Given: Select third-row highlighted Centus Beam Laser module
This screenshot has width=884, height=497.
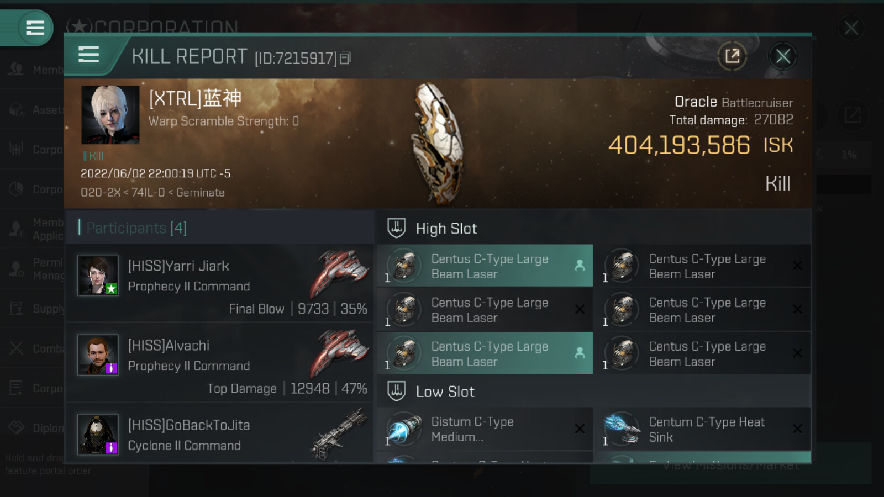Looking at the screenshot, I should (485, 353).
